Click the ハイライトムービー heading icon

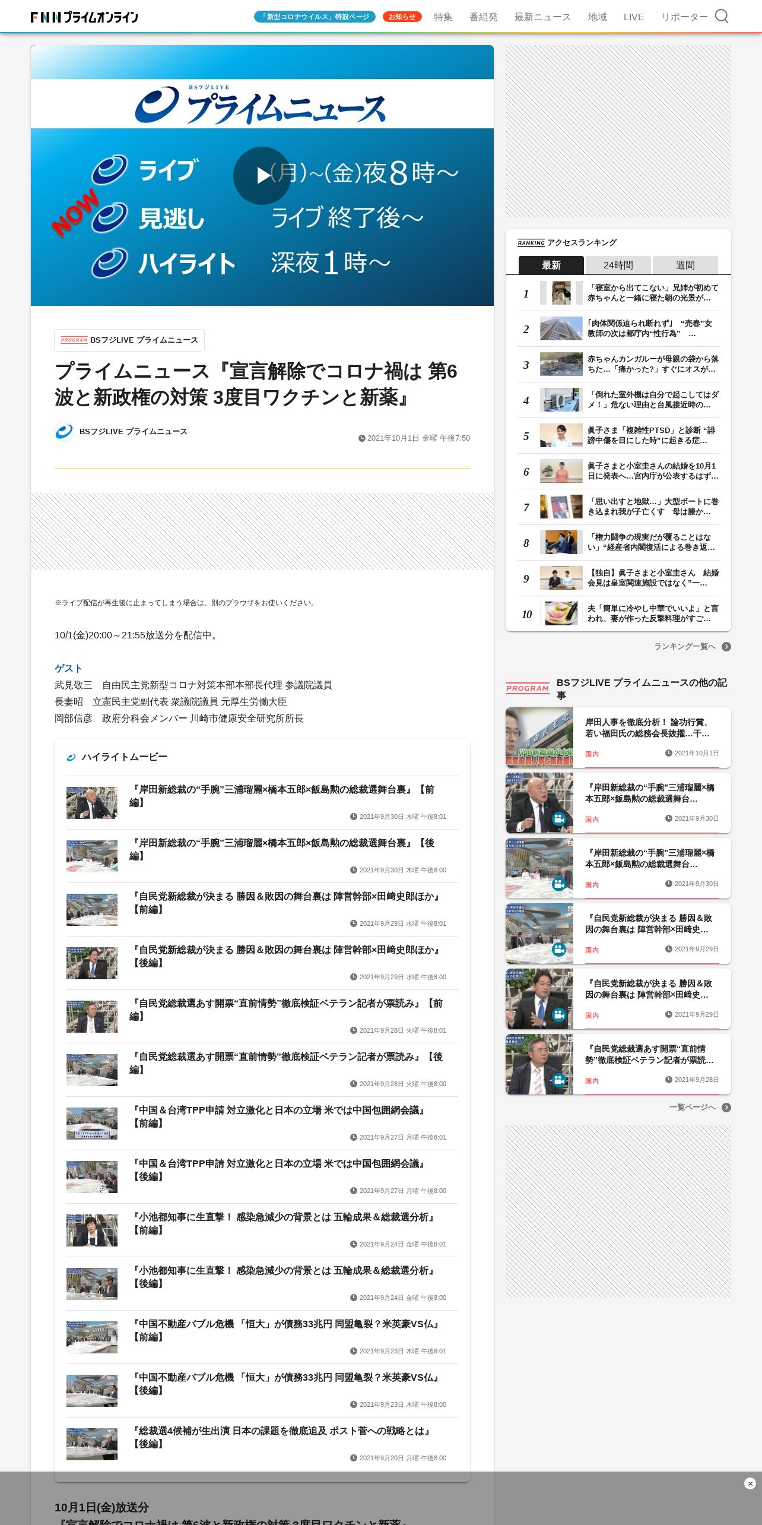[x=71, y=757]
